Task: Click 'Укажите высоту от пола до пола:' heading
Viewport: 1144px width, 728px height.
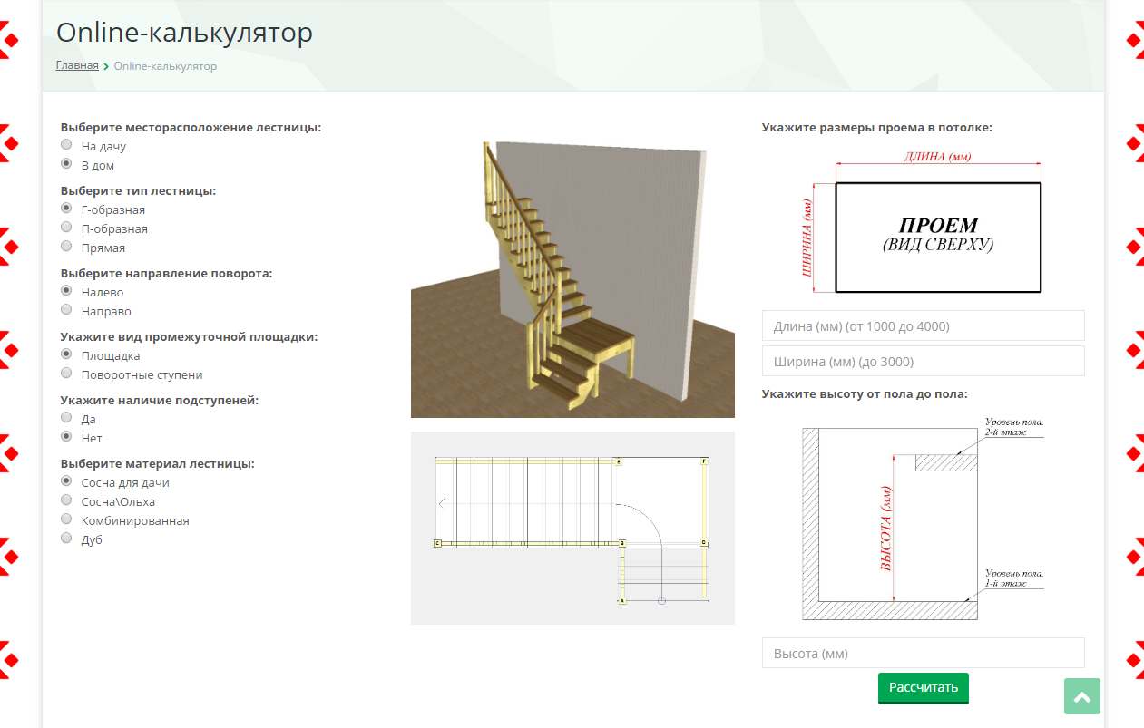Action: coord(865,394)
